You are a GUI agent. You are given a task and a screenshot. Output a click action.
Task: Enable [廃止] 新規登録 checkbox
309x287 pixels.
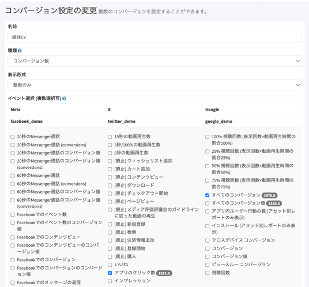click(x=110, y=224)
